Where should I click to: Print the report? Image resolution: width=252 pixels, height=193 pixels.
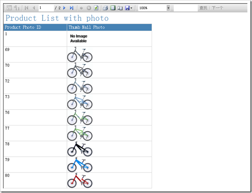pyautogui.click(x=105, y=8)
